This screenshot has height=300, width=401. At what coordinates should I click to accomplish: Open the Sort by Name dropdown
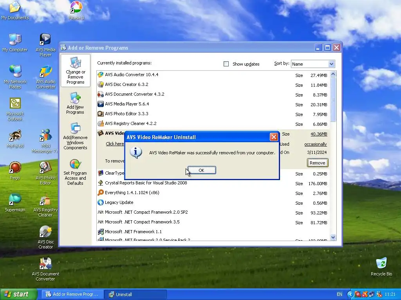point(331,64)
